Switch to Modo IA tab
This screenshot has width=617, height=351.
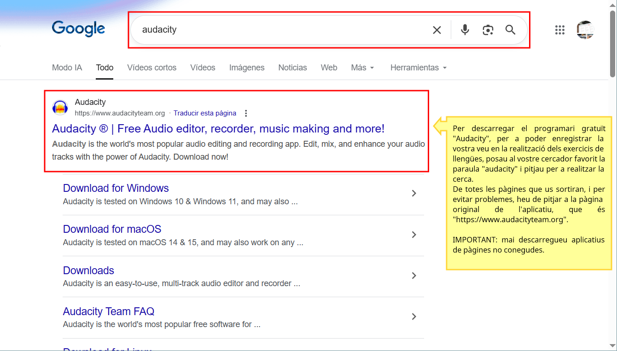point(67,68)
